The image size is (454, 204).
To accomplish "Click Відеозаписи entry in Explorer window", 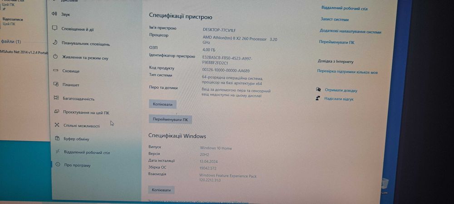I will pos(12,21).
